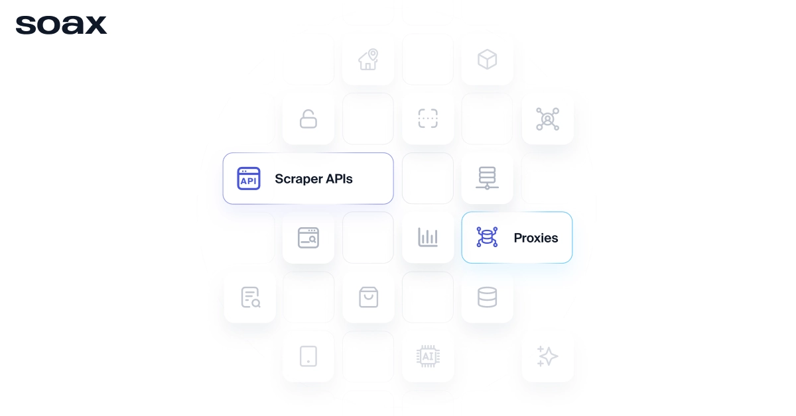Click the AI chip icon
The width and height of the screenshot is (796, 416).
tap(428, 356)
